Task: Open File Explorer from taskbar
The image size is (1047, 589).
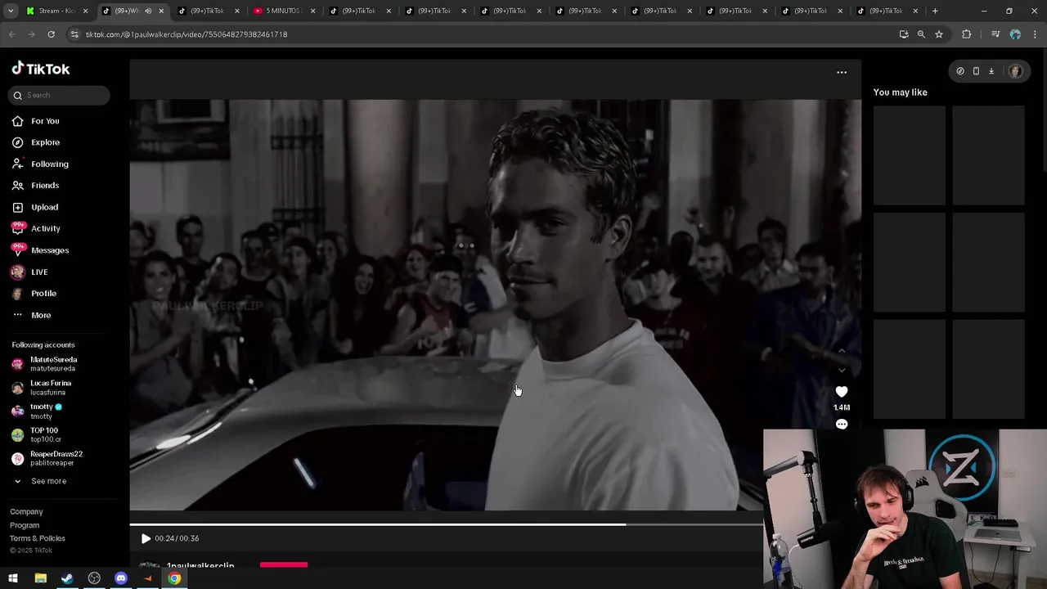Action: coord(40,578)
